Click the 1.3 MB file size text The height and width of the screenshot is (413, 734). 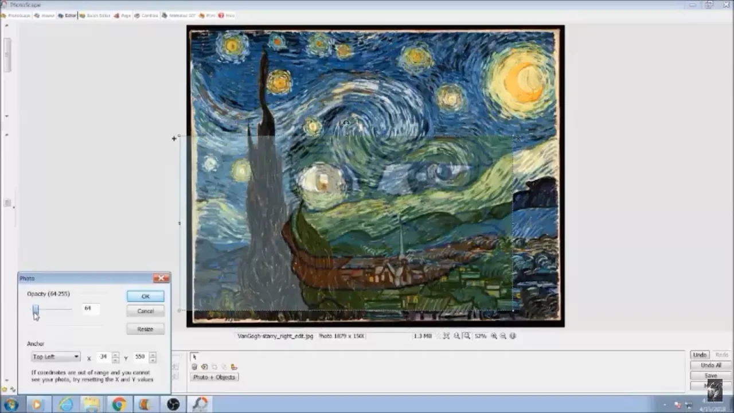point(423,336)
